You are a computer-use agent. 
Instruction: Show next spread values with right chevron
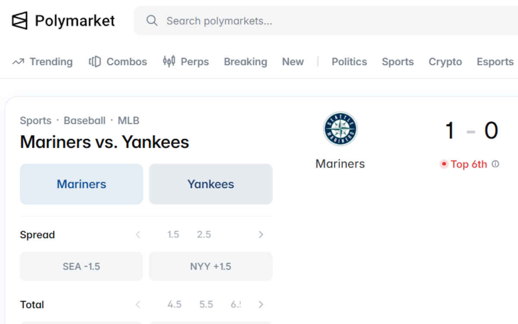click(261, 234)
